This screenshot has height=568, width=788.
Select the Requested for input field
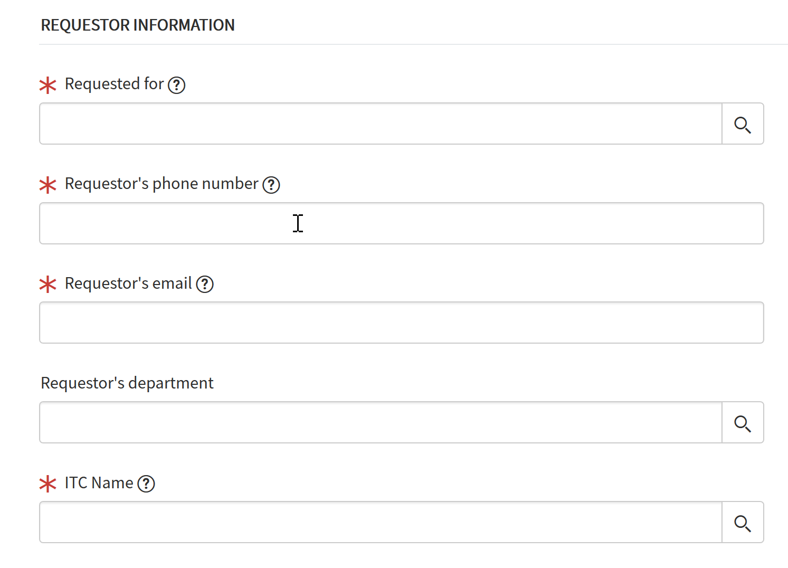pos(369,124)
